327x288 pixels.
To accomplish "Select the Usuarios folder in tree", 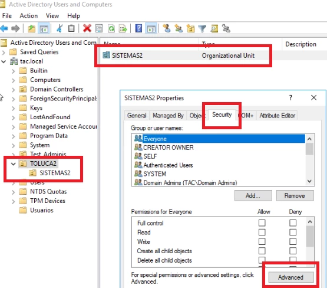I will coord(42,210).
